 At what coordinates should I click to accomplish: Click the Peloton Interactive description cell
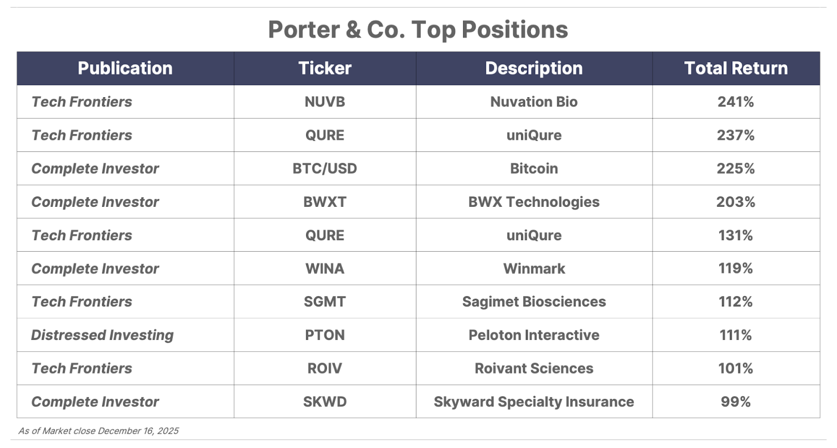[534, 335]
